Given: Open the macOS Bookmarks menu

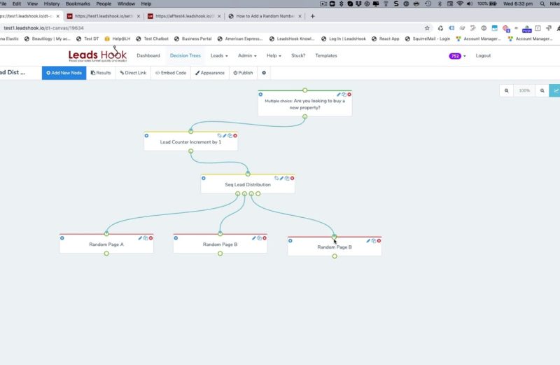Looking at the screenshot, I should coord(78,4).
